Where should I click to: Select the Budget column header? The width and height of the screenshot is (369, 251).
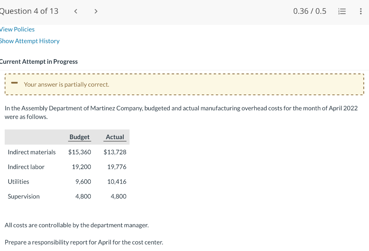pos(79,137)
